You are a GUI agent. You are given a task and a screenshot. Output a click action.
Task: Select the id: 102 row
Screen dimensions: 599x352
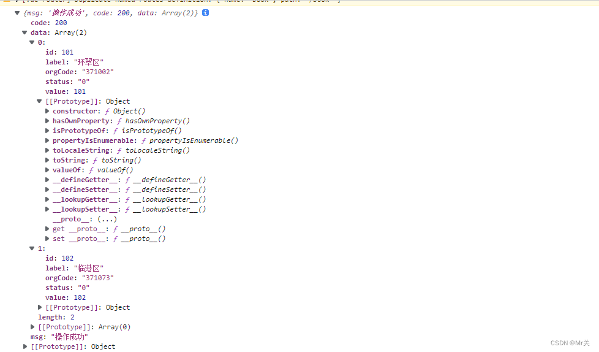[x=59, y=258]
